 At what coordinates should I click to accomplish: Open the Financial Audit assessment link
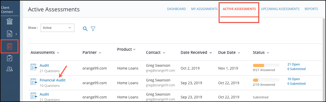(53, 80)
